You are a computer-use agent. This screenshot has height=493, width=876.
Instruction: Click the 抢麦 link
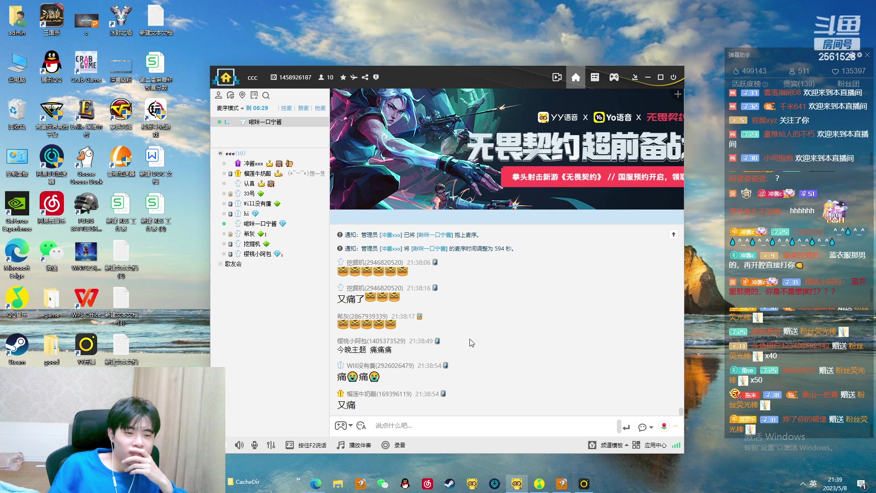320,108
